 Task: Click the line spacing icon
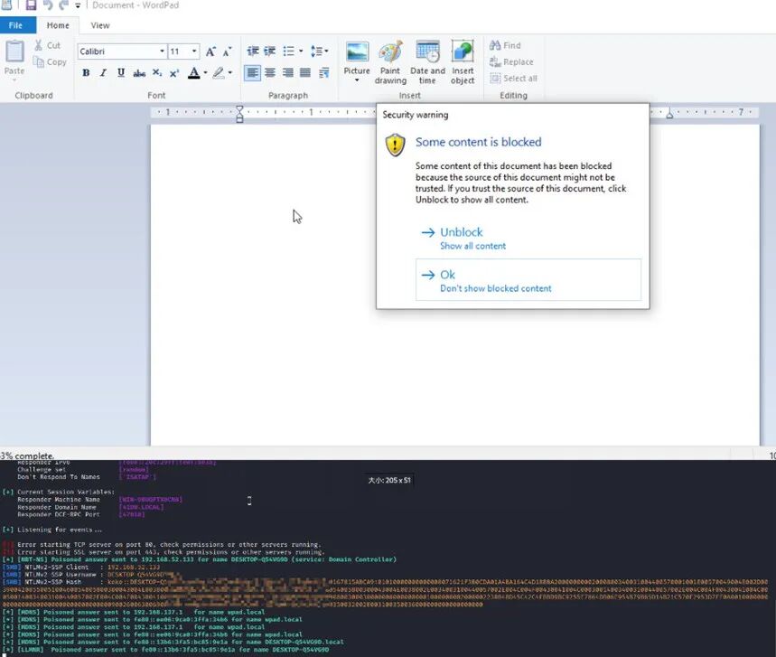coord(317,51)
